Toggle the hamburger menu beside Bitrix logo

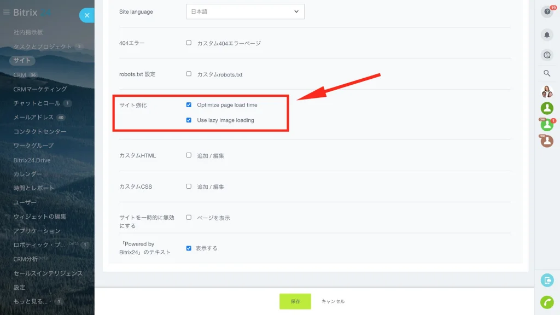tap(7, 13)
